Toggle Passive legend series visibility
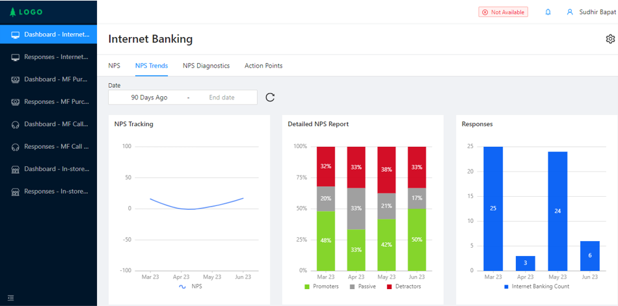 point(352,287)
